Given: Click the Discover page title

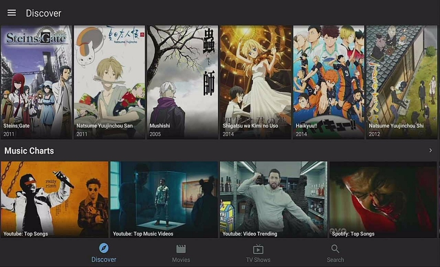Looking at the screenshot, I should [x=43, y=13].
